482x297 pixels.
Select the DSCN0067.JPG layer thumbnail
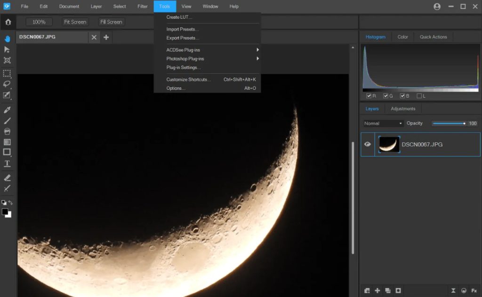(389, 144)
